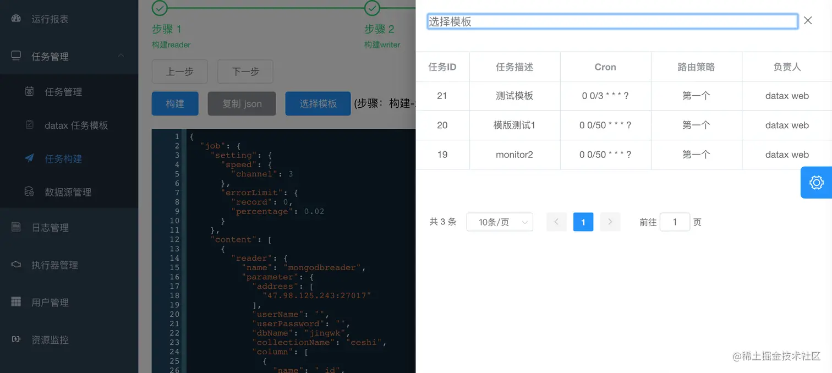
Task: Click the 复制 json button
Action: pos(242,103)
